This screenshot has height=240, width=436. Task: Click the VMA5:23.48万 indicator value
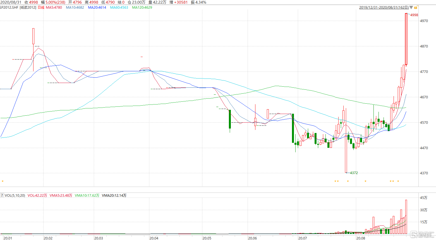(61, 195)
